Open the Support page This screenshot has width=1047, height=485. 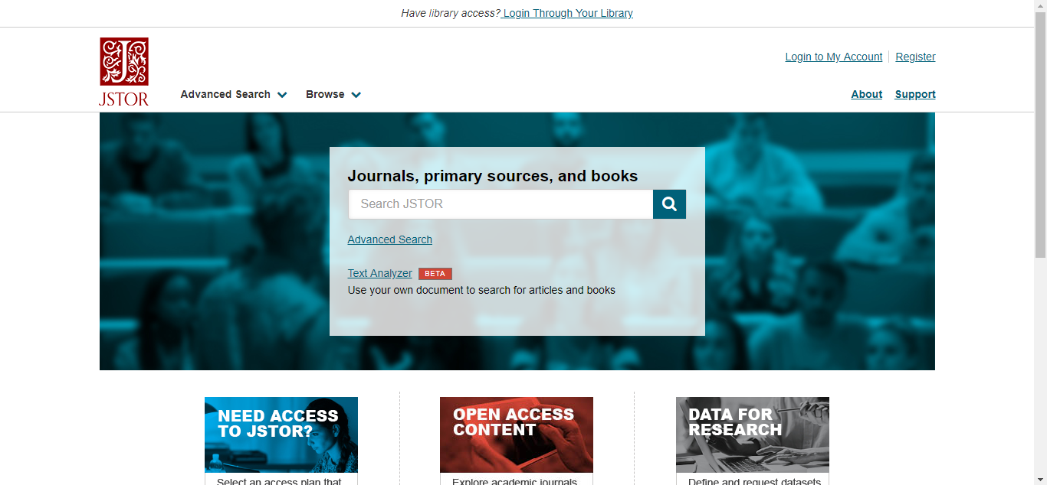click(915, 94)
